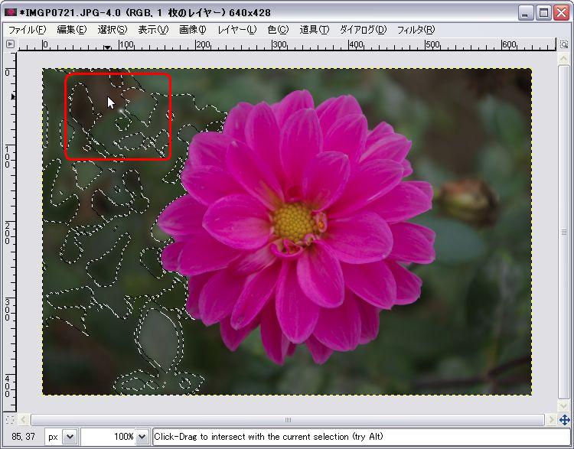Click the navigation cross-arrows icon at bottom right
Viewport: 574px width, 449px height.
click(564, 420)
